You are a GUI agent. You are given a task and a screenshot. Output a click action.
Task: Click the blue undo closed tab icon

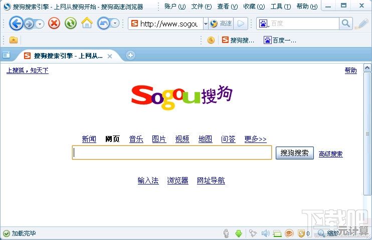[103, 23]
